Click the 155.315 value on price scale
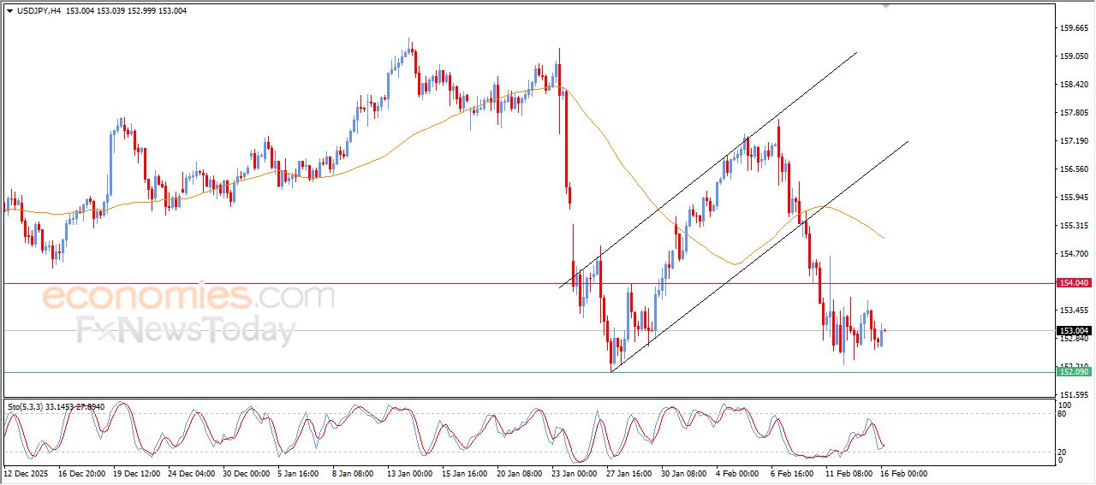1096x485 pixels. (x=1074, y=226)
